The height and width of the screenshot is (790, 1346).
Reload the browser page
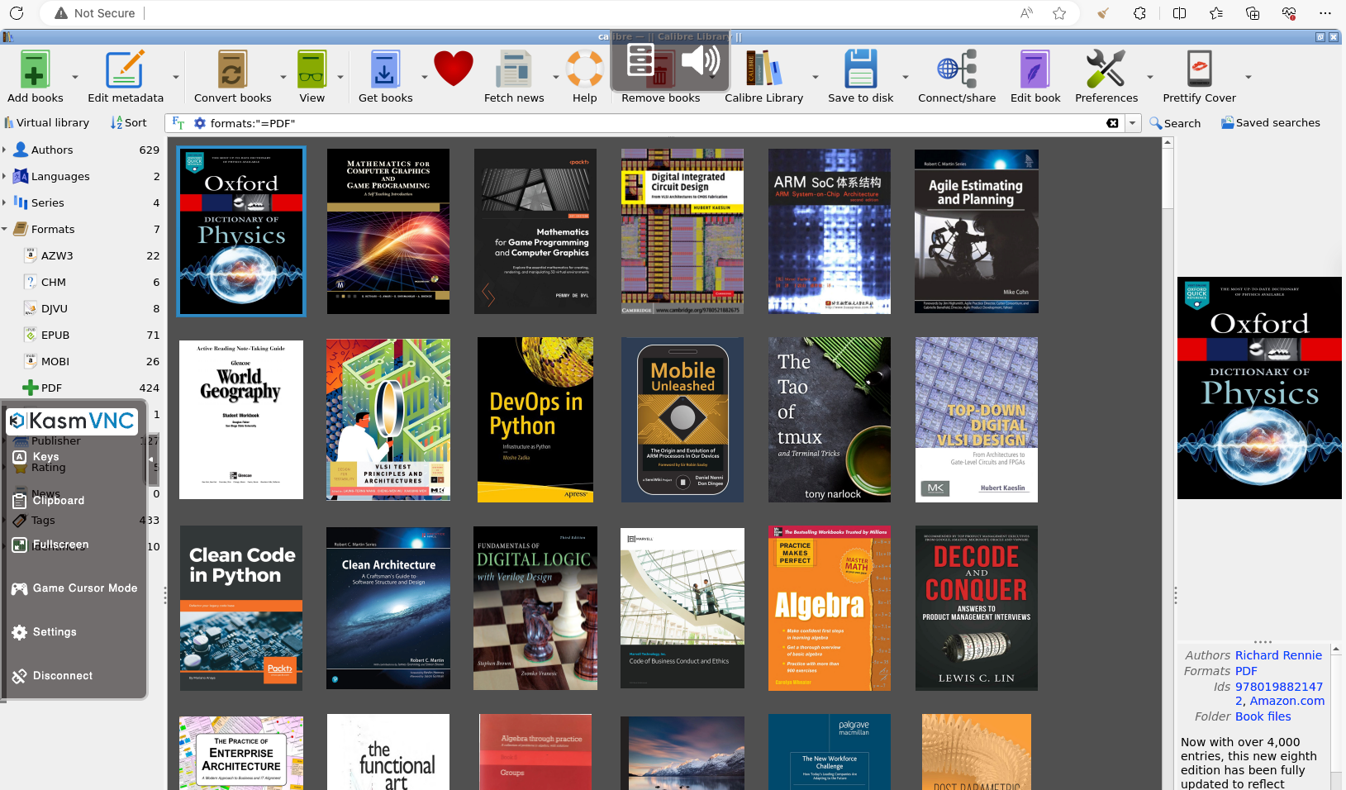point(17,13)
